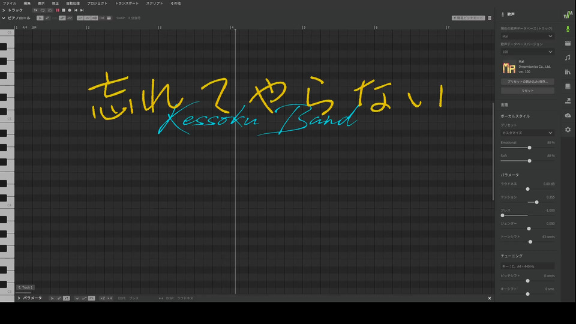This screenshot has height=324, width=576.
Task: Click the DISP ラウドネス swap arrows icon
Action: coord(161,298)
